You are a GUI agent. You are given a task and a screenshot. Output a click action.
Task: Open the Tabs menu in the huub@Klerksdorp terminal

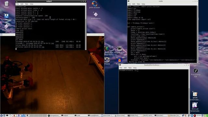(x=130, y=68)
